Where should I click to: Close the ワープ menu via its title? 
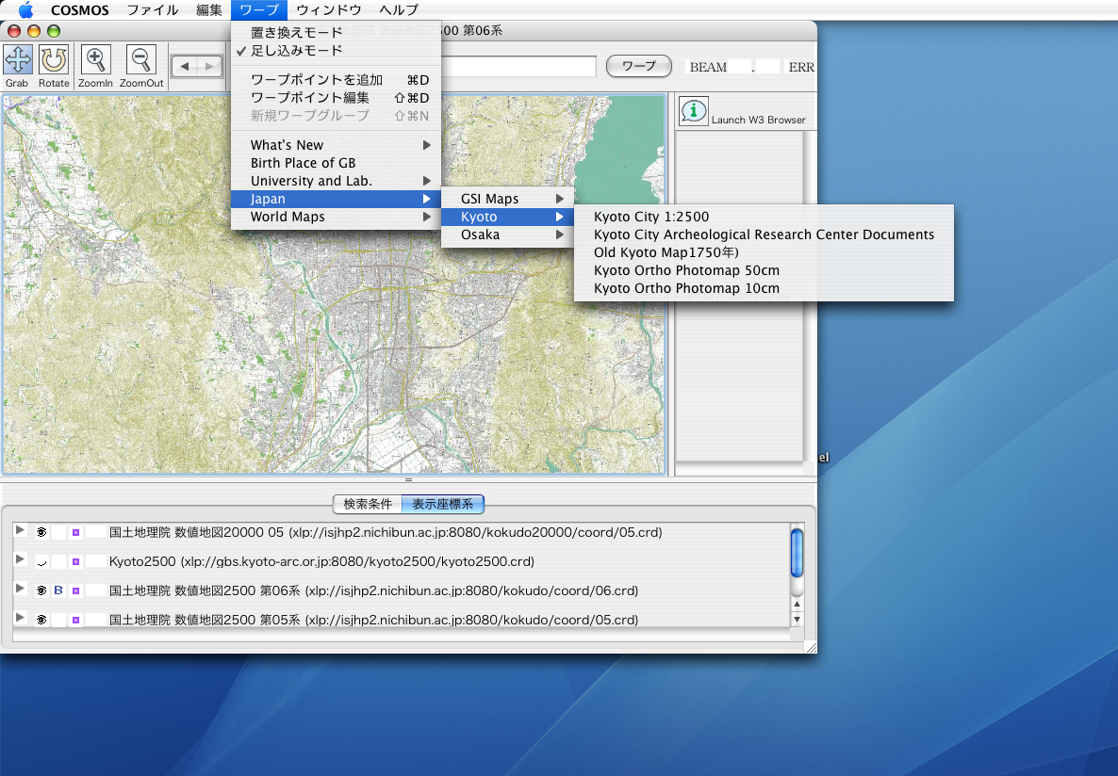(x=259, y=10)
